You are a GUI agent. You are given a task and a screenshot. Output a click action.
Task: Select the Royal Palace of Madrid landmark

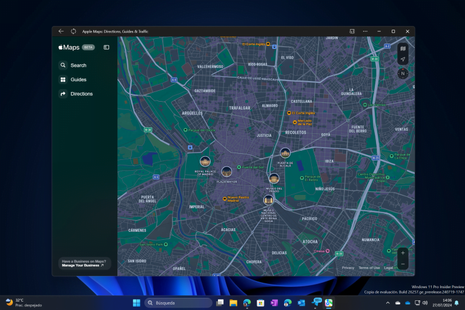[x=205, y=162]
